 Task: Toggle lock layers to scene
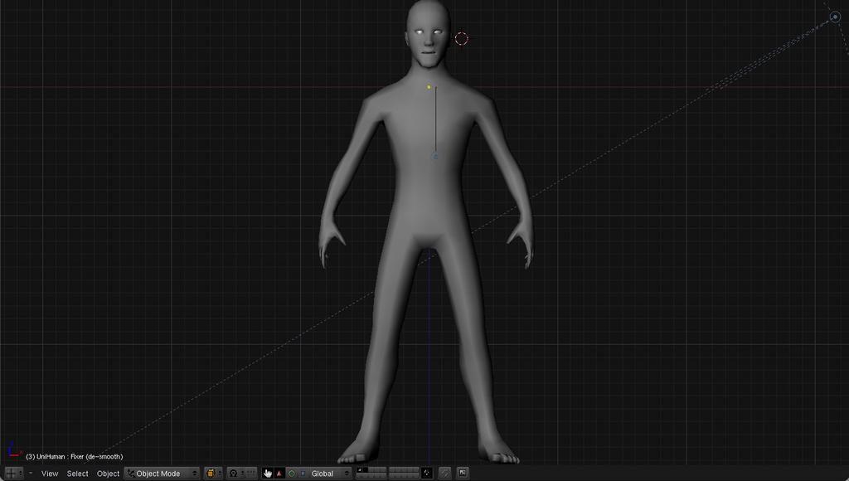point(427,474)
